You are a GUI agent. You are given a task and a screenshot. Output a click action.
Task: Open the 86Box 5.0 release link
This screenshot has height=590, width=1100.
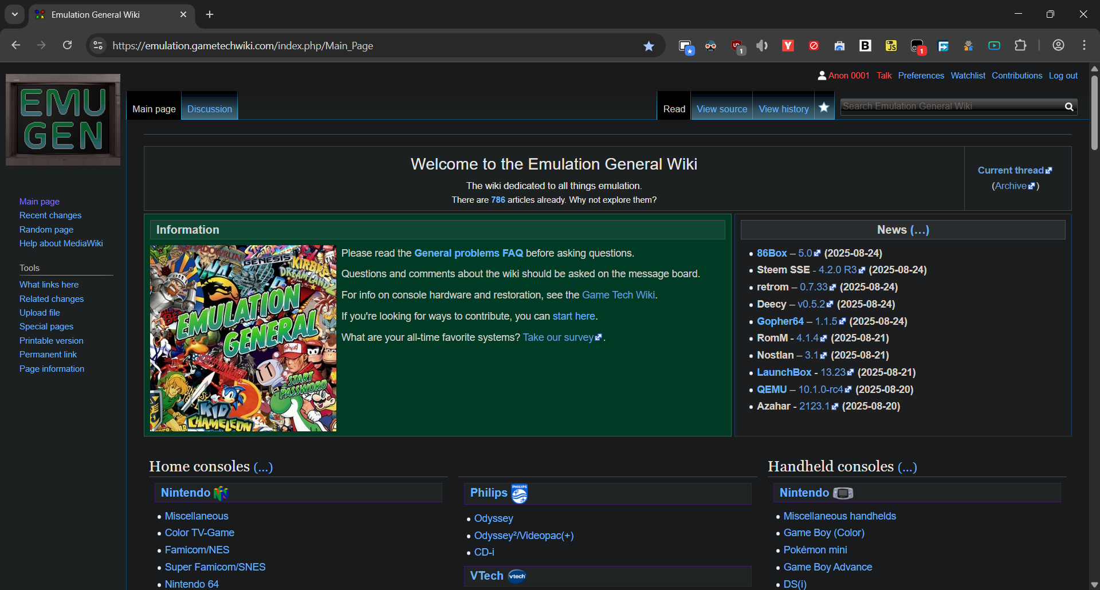point(809,253)
